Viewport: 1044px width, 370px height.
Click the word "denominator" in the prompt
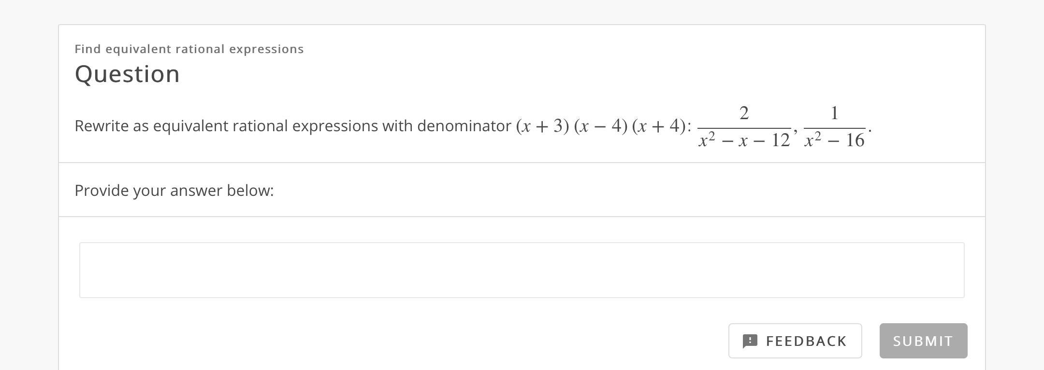(464, 126)
